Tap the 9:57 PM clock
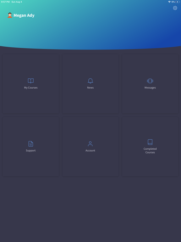Viewport: 181px width, 242px height. (x=5, y=2)
